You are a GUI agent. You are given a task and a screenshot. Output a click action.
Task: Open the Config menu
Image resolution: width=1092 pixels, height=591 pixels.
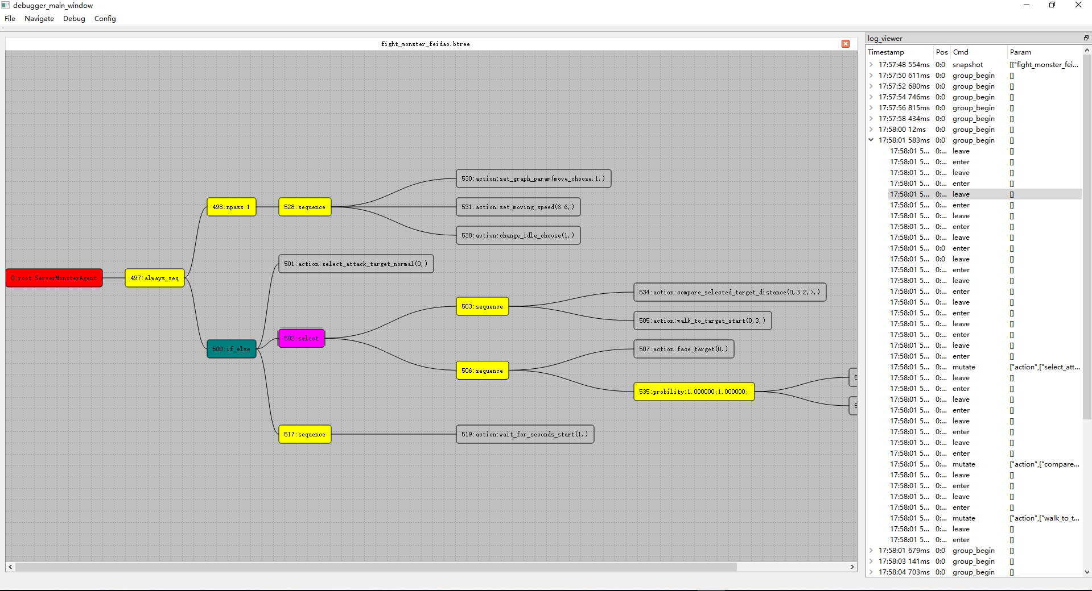pos(105,19)
